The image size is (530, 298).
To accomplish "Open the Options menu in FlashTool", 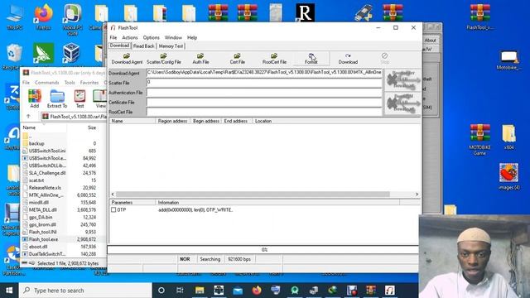I will tap(151, 37).
